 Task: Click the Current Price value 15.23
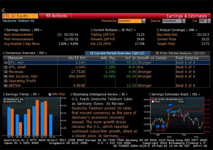point(205,39)
